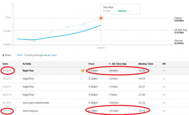Image resolution: width=189 pixels, height=115 pixels.
Task: Select the orange target icon beside Night Run
Action: click(83, 71)
